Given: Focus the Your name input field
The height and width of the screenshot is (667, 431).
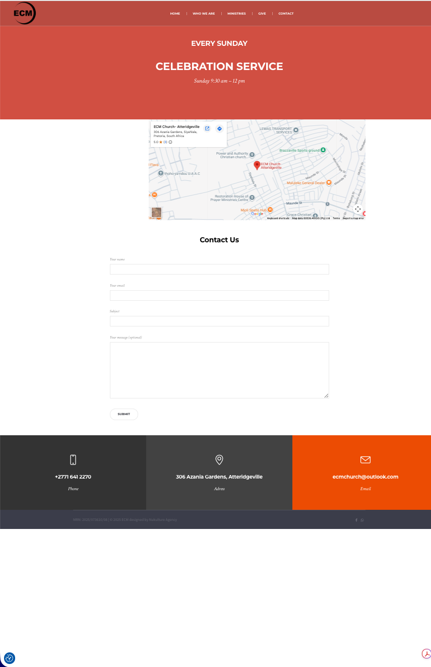Looking at the screenshot, I should tap(219, 269).
